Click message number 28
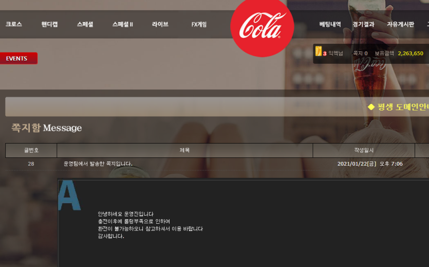This screenshot has height=267, width=429. tap(31, 164)
